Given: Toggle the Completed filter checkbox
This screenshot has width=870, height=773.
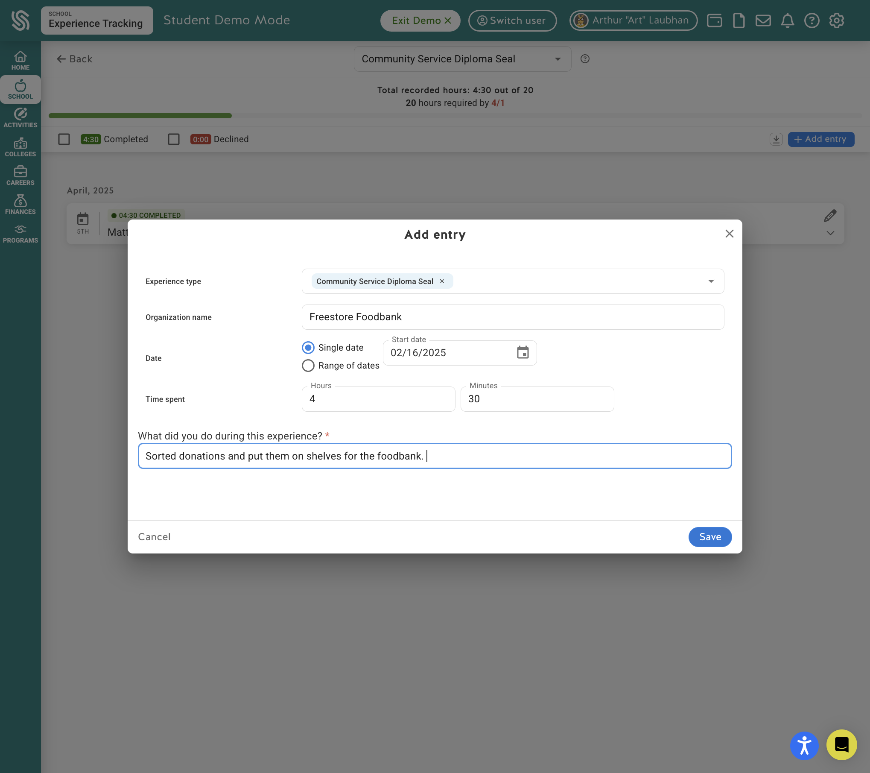Looking at the screenshot, I should (x=64, y=139).
